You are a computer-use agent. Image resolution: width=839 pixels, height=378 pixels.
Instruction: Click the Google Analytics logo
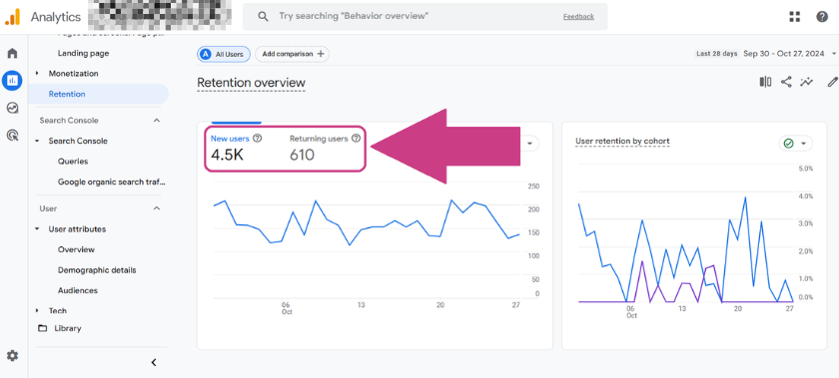12,17
